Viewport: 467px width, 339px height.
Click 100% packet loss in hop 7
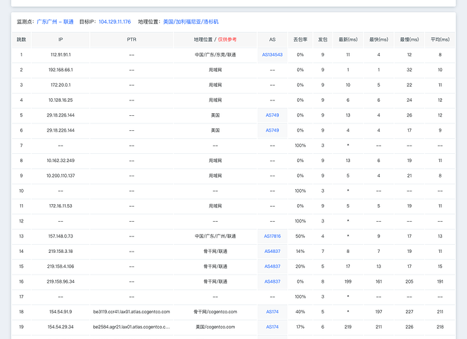point(301,145)
